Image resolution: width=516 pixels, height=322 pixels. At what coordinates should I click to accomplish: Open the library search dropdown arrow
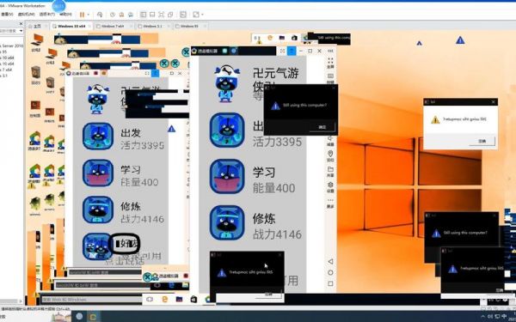(21, 31)
